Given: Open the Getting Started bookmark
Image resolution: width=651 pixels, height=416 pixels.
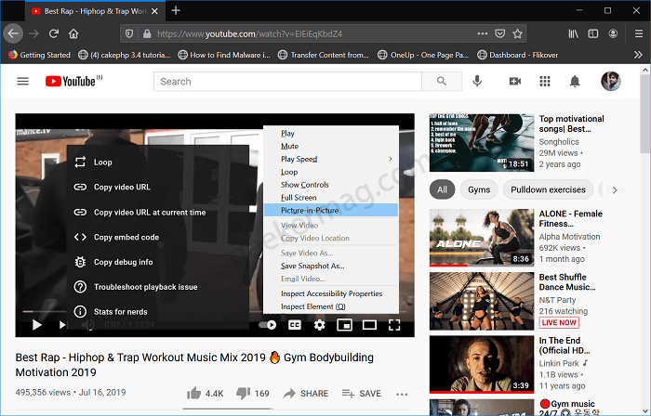Looking at the screenshot, I should tap(39, 55).
